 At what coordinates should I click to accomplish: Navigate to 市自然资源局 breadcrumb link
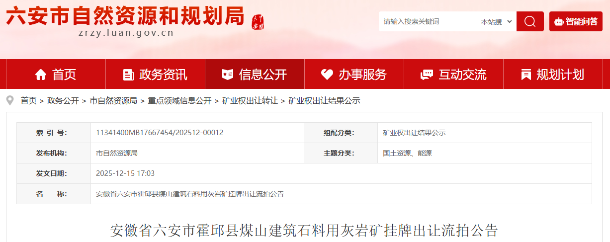coord(113,101)
